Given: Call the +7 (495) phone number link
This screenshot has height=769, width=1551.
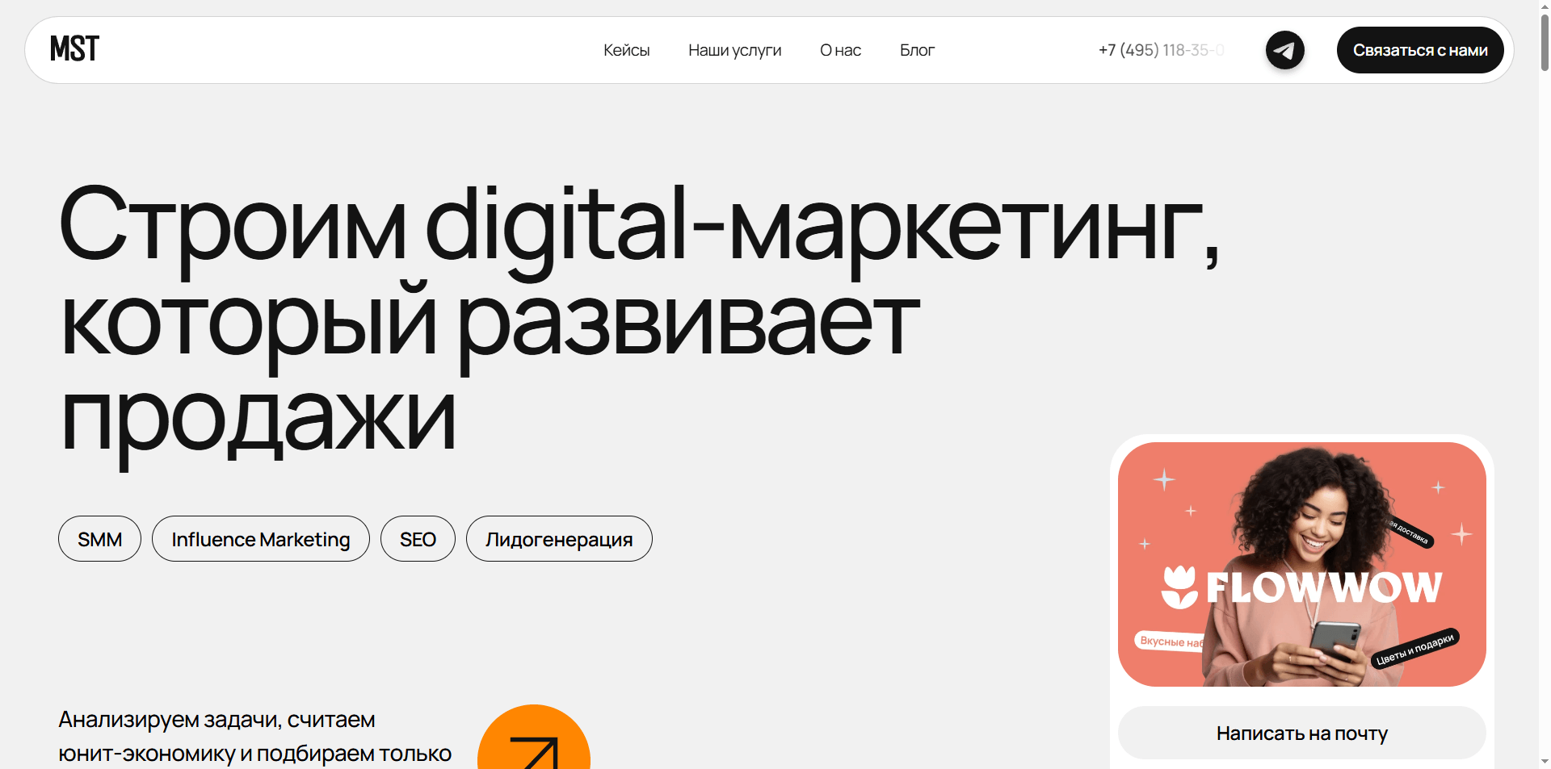Looking at the screenshot, I should click(1160, 50).
